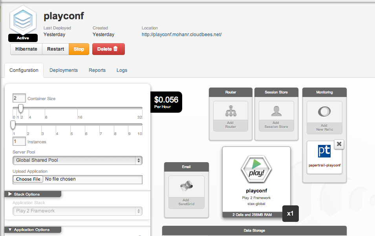Collapse the Application Options section
375x236 pixels.
pos(10,230)
